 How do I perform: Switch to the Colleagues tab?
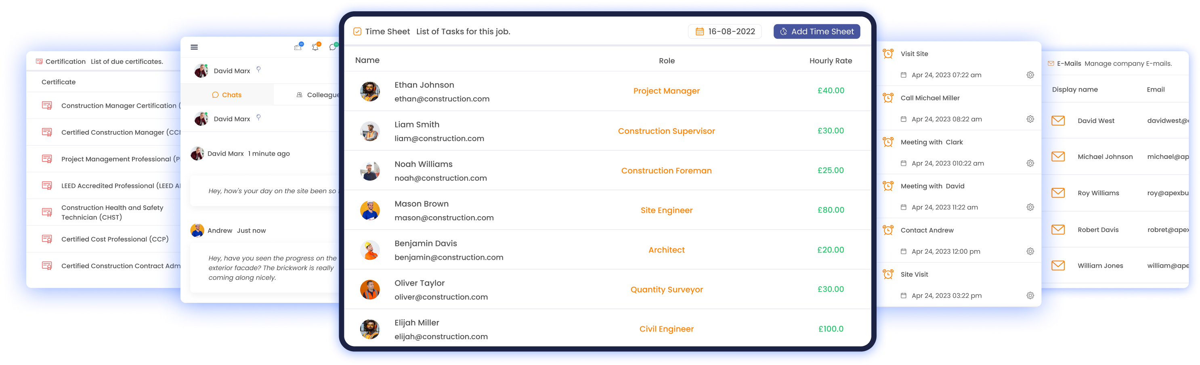pyautogui.click(x=318, y=95)
